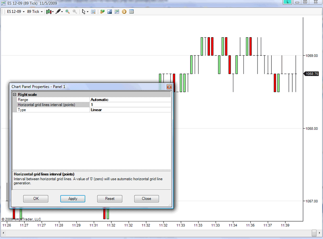The image size is (323, 239).
Task: Click the 11:26 time axis label
Action: [6, 225]
